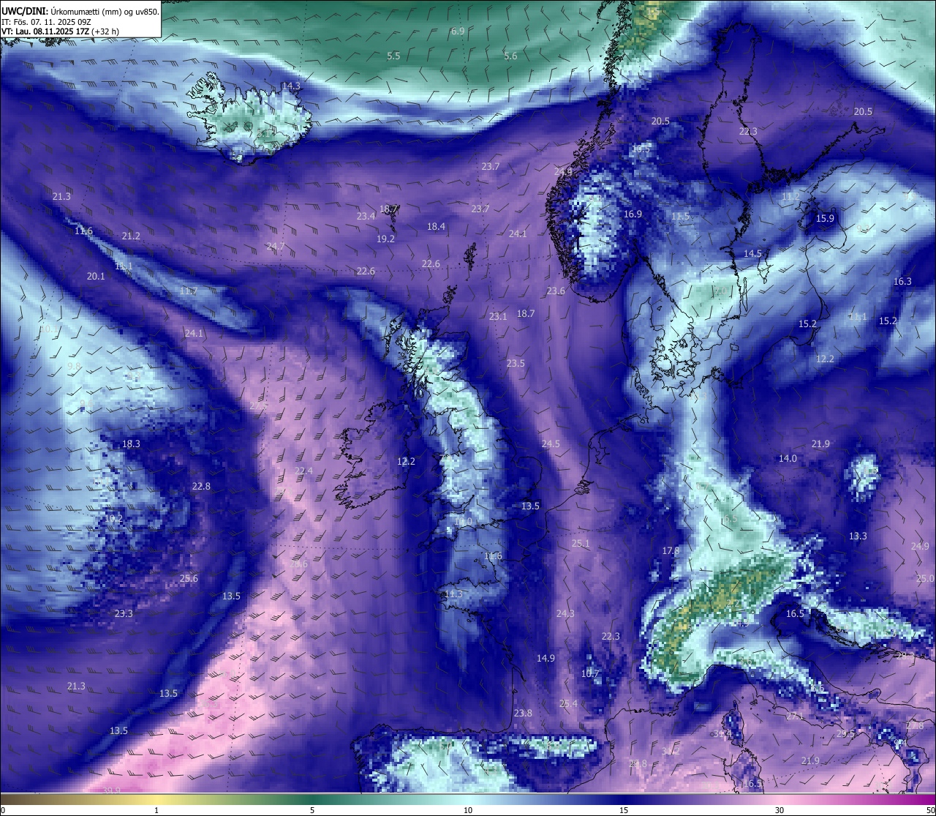Click the 14.3 value over Iceland
Viewport: 936px width, 816px height.
291,86
